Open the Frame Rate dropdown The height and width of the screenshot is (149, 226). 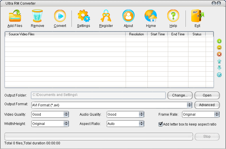201,115
